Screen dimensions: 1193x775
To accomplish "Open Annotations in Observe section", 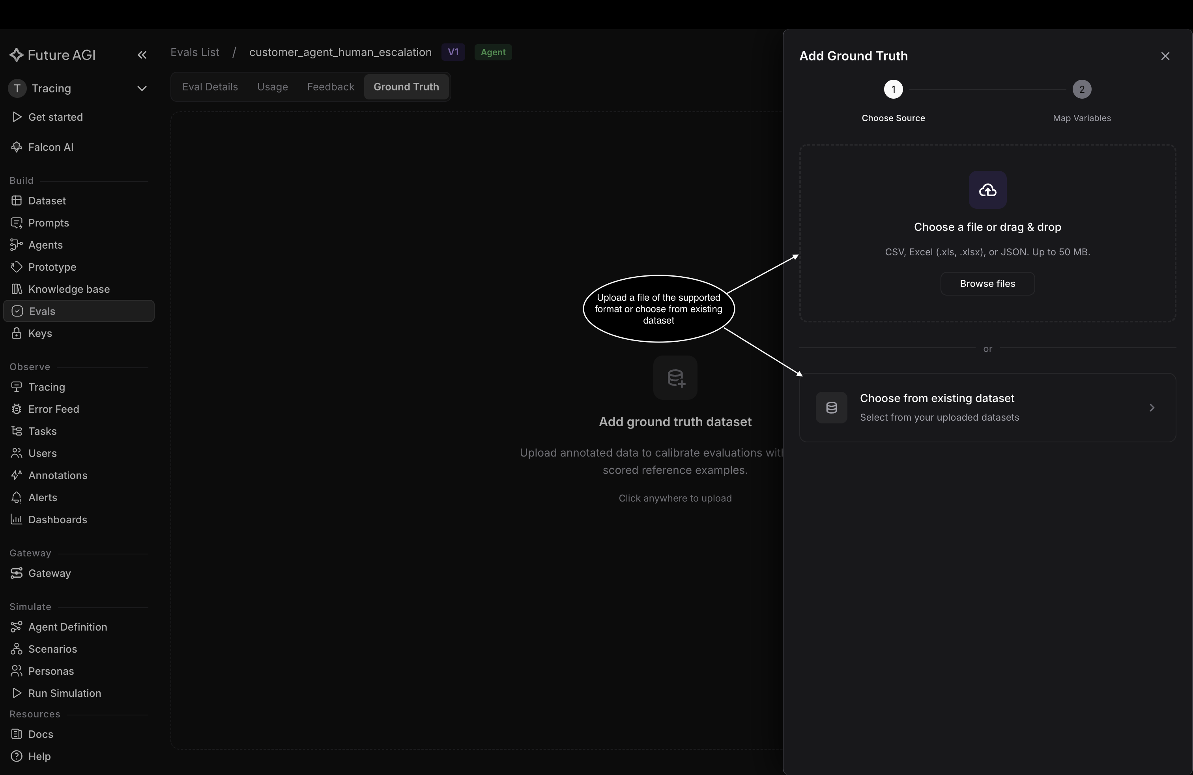I will (x=58, y=475).
